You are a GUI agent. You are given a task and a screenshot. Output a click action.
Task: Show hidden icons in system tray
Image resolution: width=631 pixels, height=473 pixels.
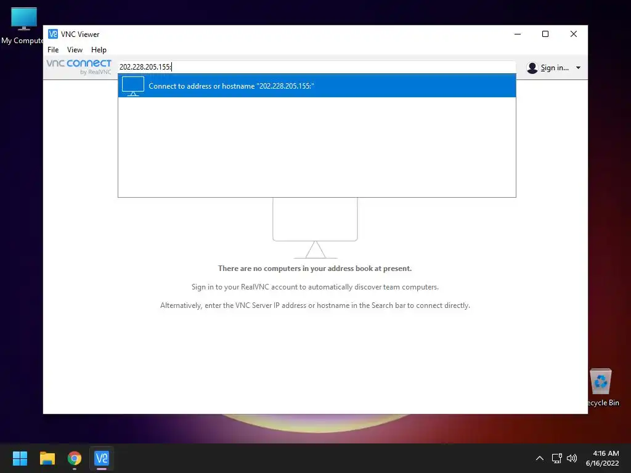point(540,458)
